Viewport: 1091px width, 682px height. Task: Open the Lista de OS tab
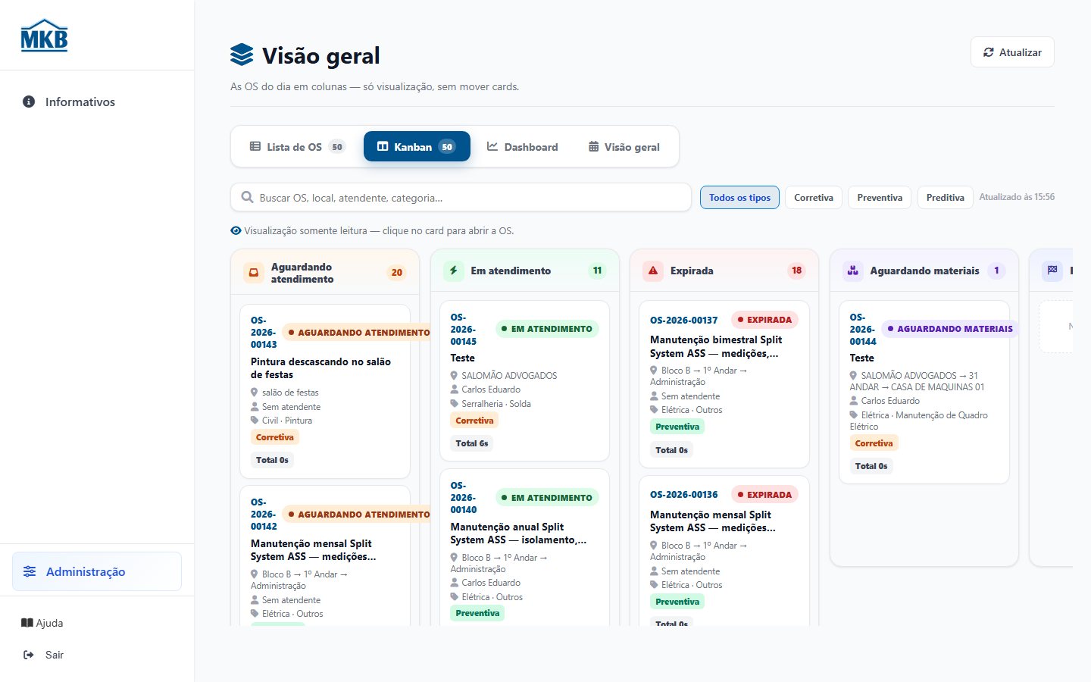tap(297, 147)
